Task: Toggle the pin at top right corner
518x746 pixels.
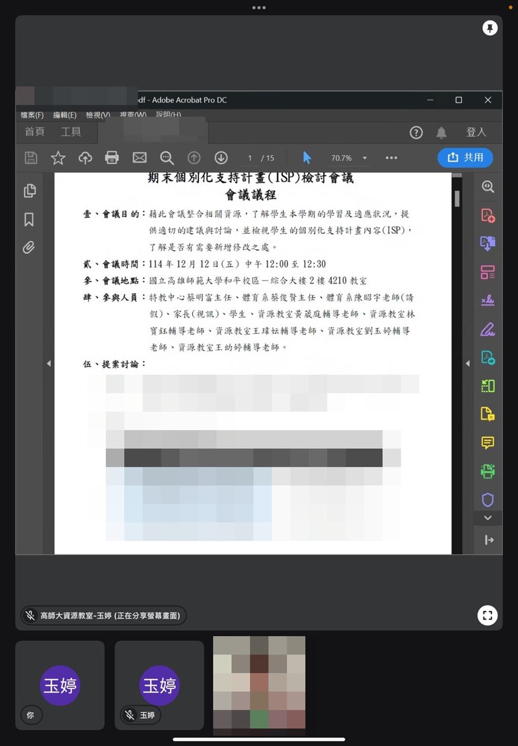Action: [489, 28]
